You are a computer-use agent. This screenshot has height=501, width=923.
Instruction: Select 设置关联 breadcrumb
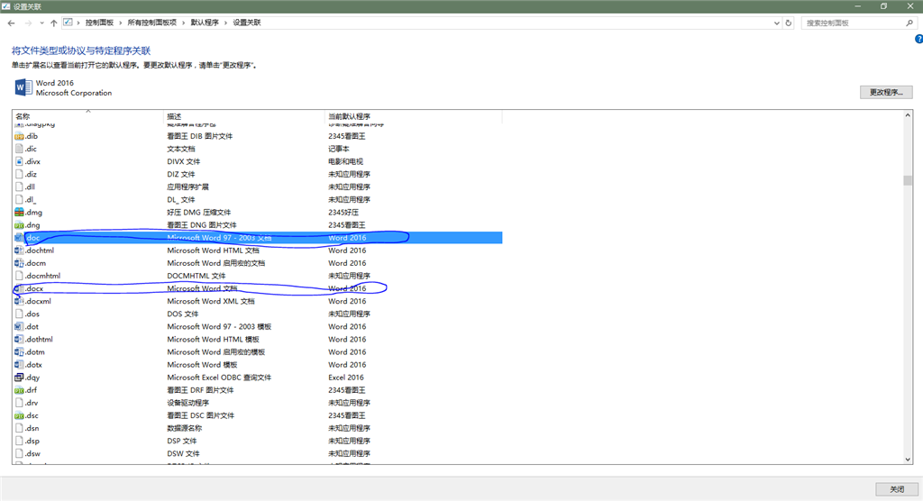coord(247,23)
